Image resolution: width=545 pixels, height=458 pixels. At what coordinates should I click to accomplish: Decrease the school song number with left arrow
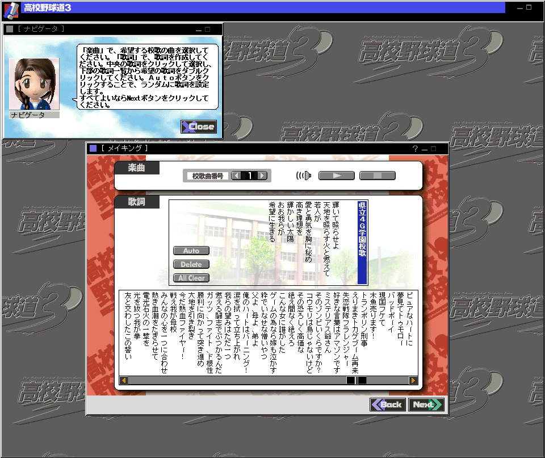237,176
